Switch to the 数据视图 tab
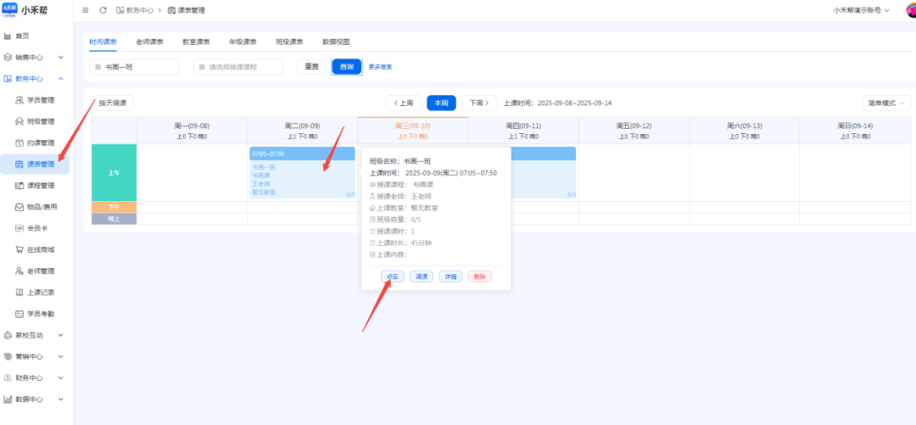Image resolution: width=916 pixels, height=425 pixels. tap(336, 42)
